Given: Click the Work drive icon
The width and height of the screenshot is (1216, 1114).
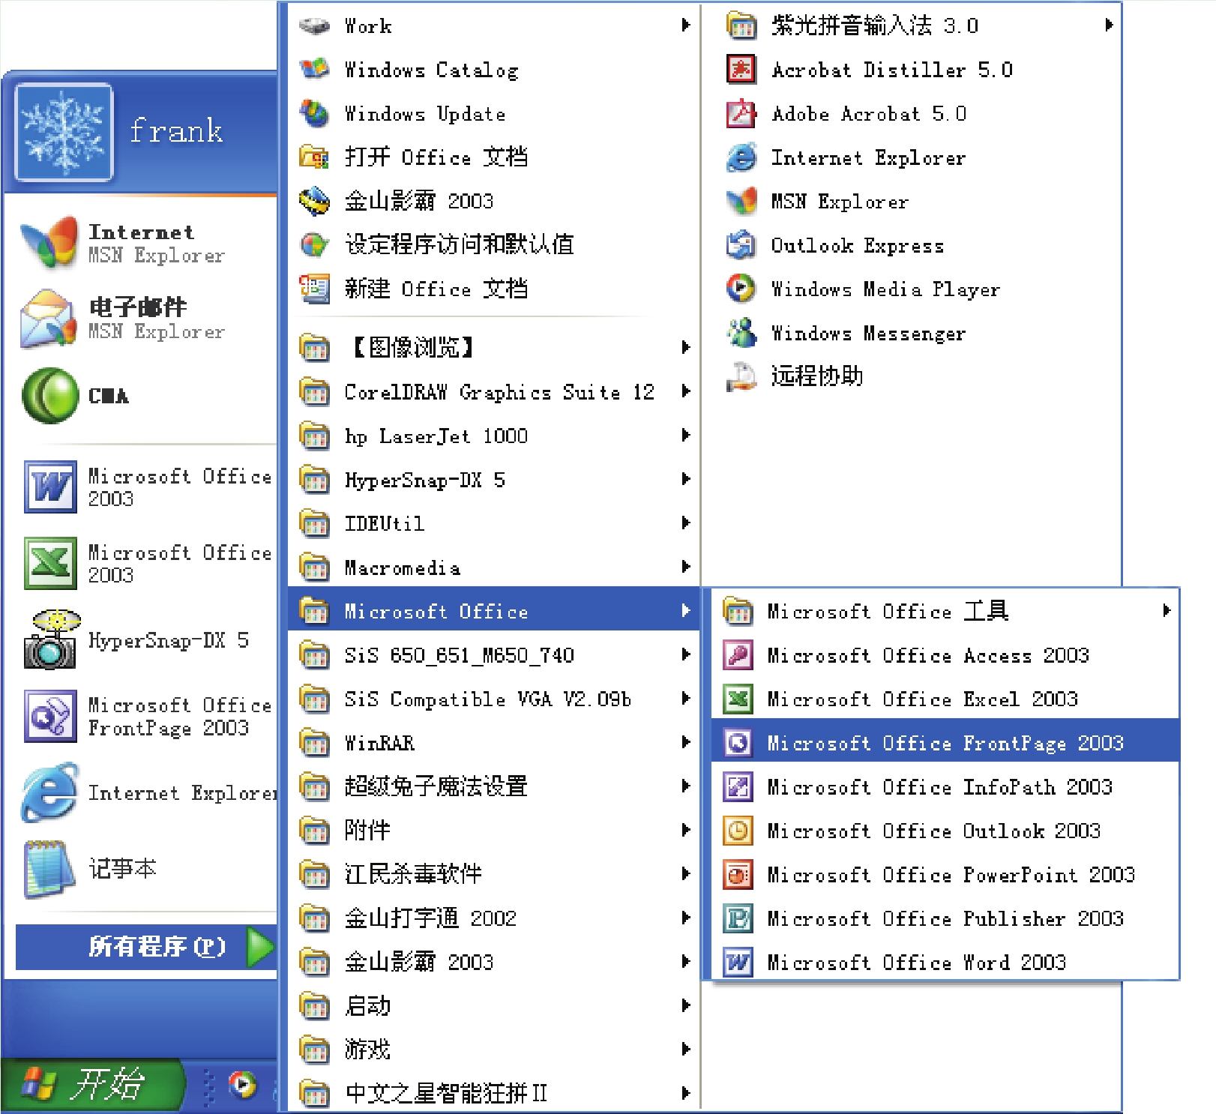Looking at the screenshot, I should click(x=314, y=25).
